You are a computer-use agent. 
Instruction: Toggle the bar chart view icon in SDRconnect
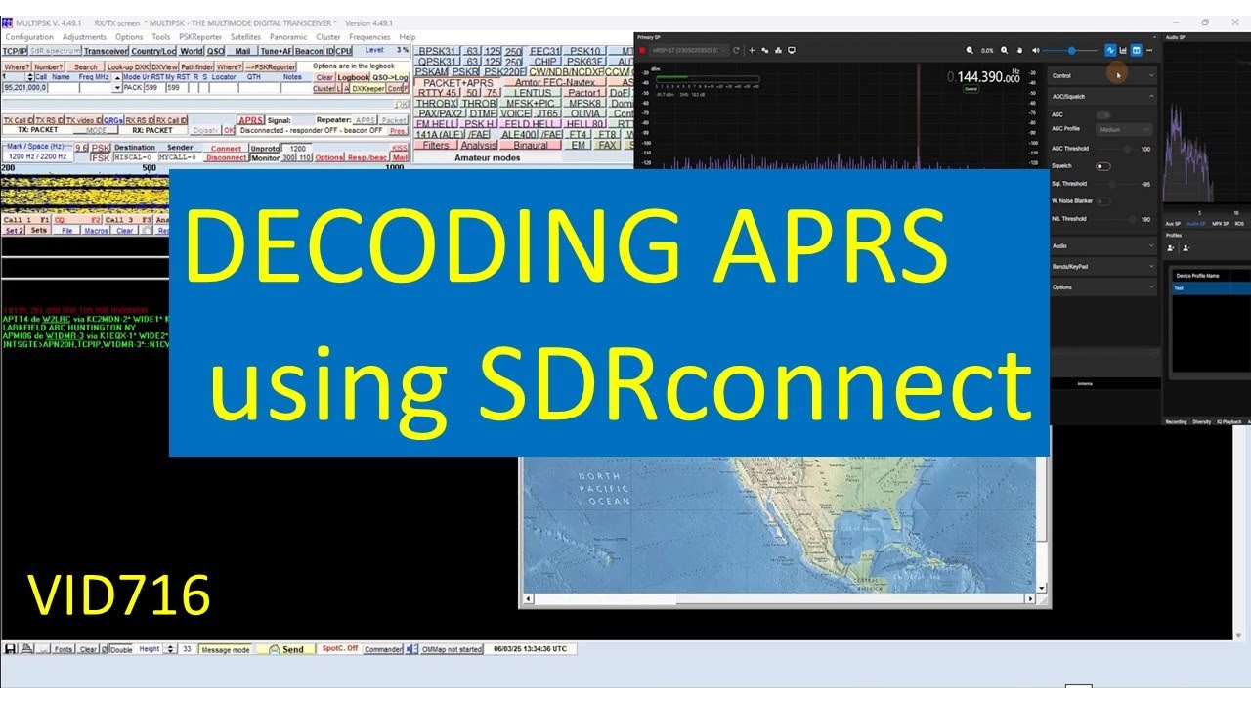tap(1123, 49)
